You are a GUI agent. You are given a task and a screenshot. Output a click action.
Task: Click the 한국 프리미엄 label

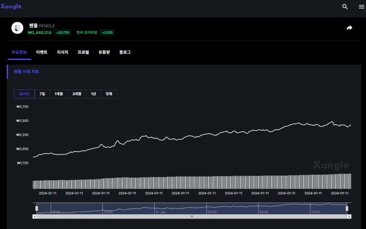click(x=87, y=33)
